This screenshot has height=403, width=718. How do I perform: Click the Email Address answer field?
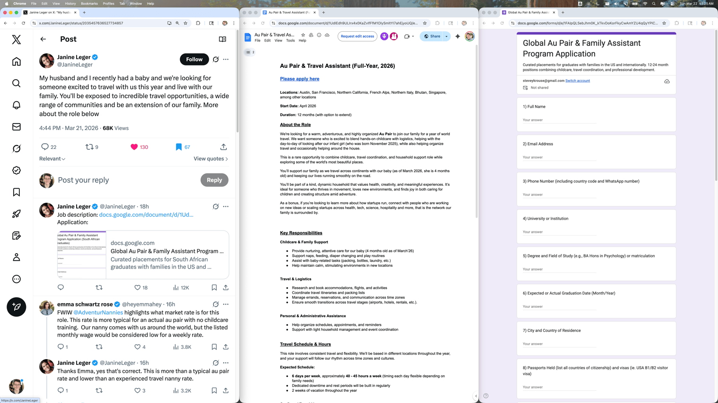559,157
